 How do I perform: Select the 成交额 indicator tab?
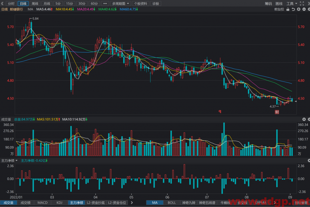click(25, 203)
